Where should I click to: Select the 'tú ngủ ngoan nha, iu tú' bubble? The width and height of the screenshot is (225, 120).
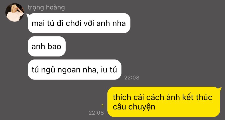click(x=74, y=70)
